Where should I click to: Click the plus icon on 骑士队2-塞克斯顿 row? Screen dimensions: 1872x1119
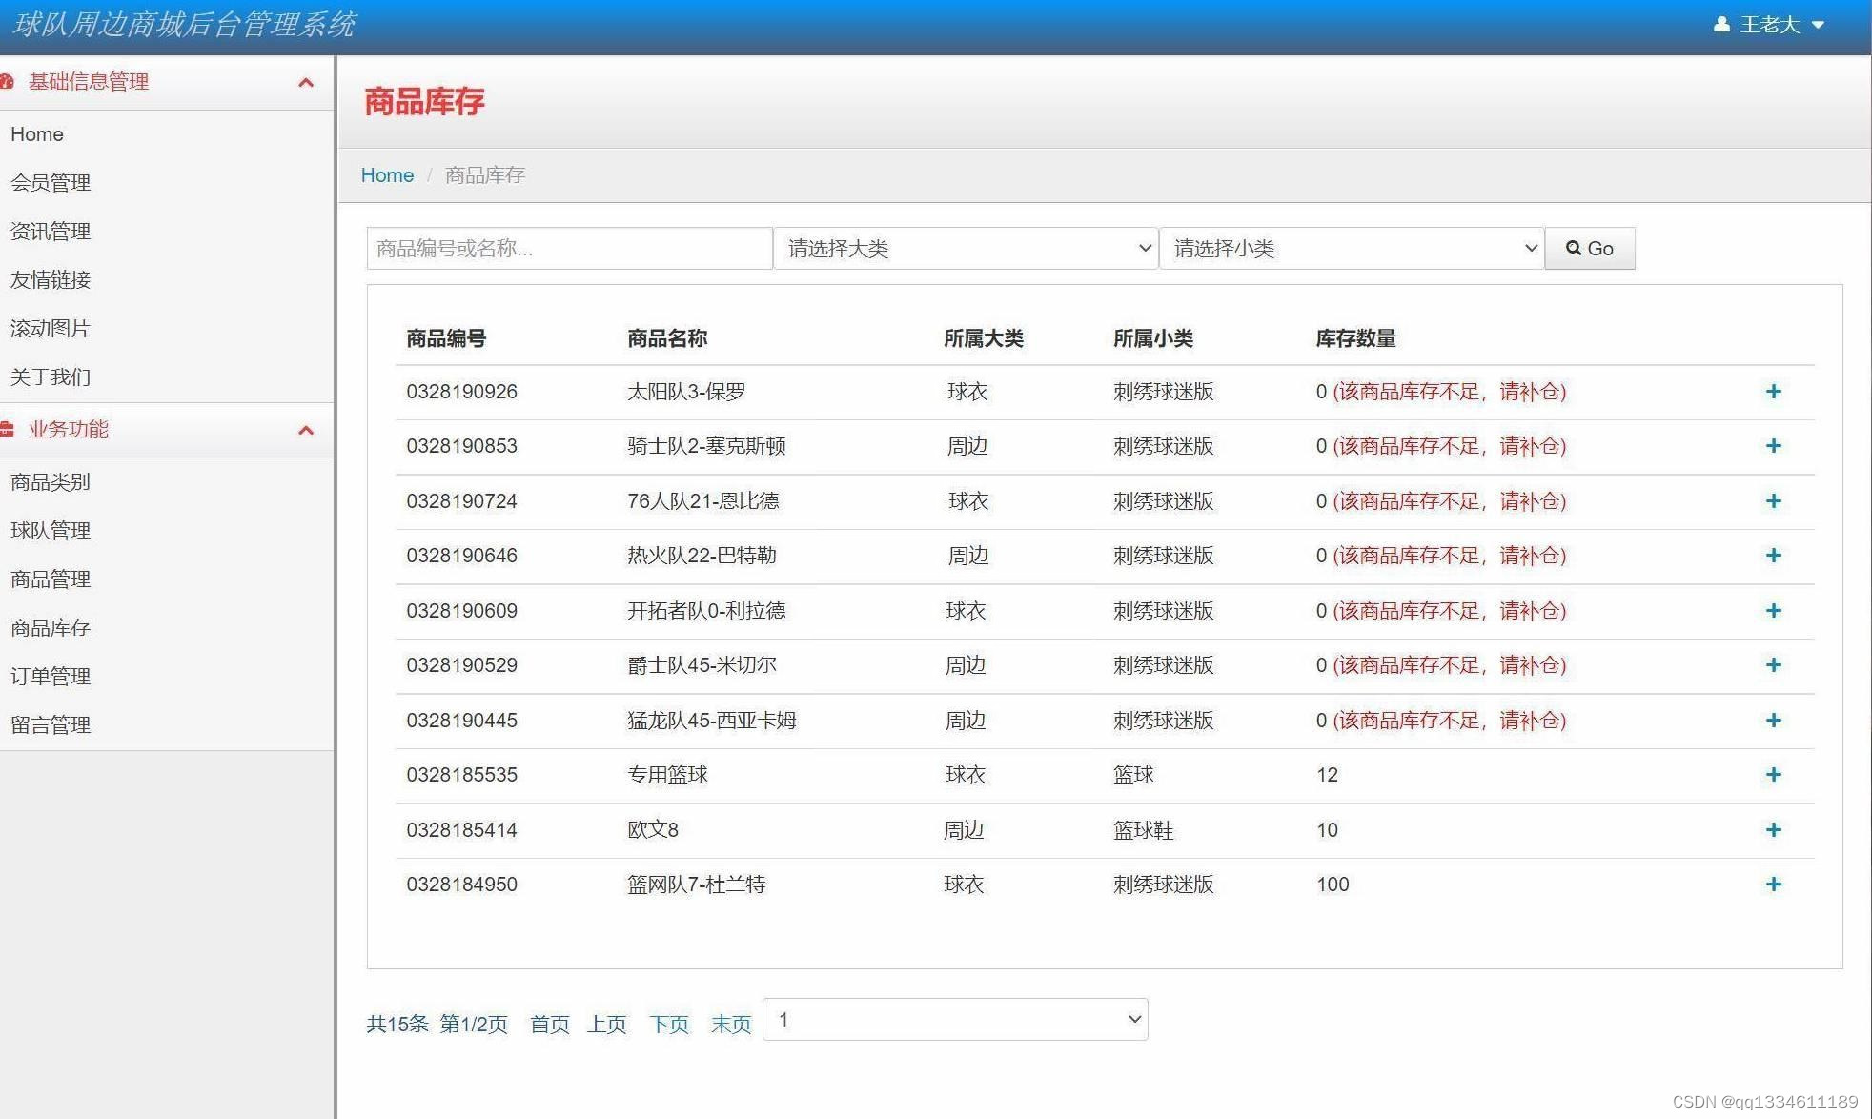[x=1774, y=445]
